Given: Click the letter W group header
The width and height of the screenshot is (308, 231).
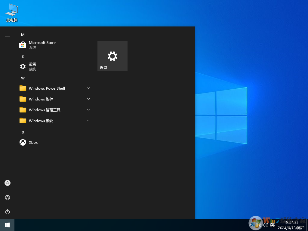Looking at the screenshot, I should (x=23, y=78).
